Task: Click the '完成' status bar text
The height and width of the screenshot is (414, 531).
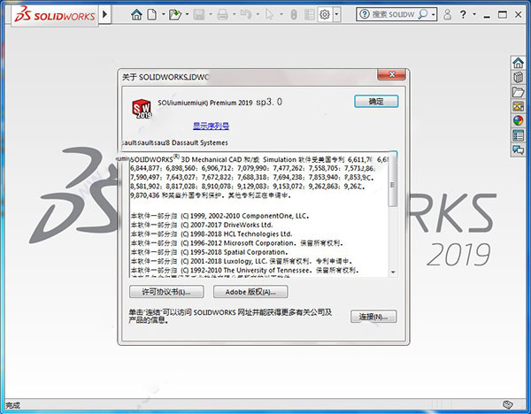Action: [13, 405]
